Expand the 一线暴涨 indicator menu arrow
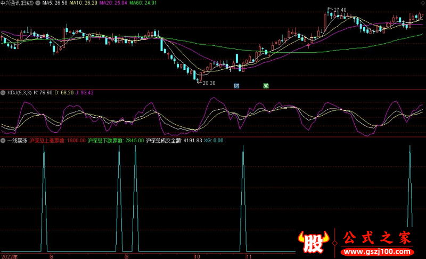The image size is (426, 259). point(3,141)
